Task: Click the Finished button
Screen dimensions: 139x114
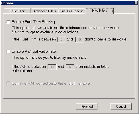Action: (x=87, y=107)
